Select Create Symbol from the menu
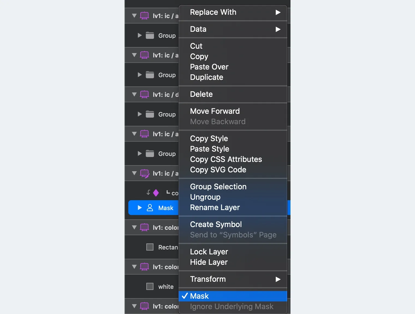Image resolution: width=415 pixels, height=314 pixels. click(x=216, y=224)
